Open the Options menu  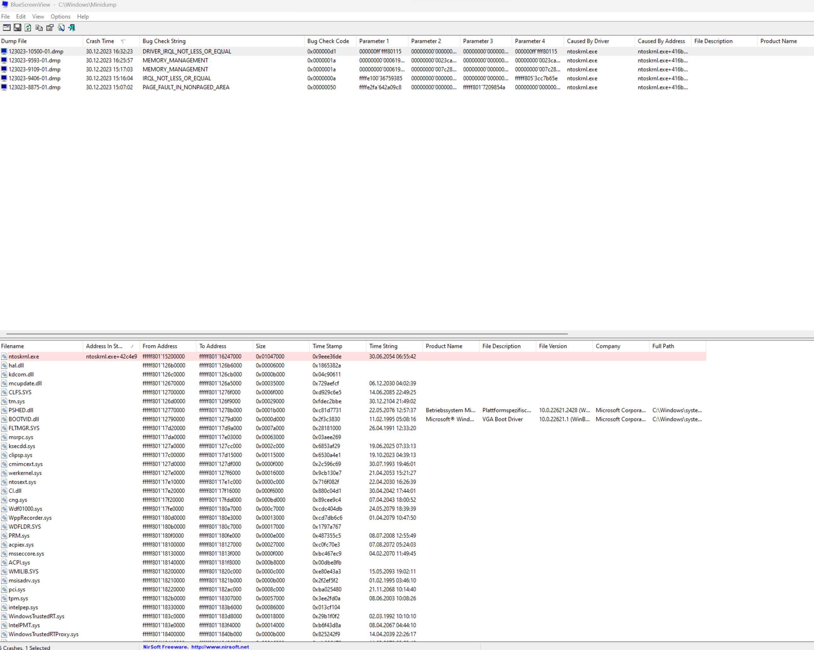pos(60,16)
